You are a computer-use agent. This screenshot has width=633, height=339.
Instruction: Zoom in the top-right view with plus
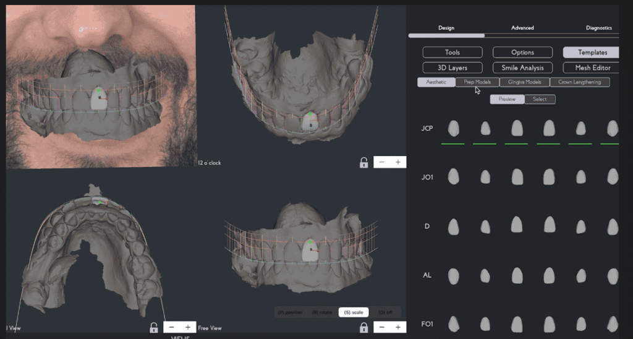(397, 162)
